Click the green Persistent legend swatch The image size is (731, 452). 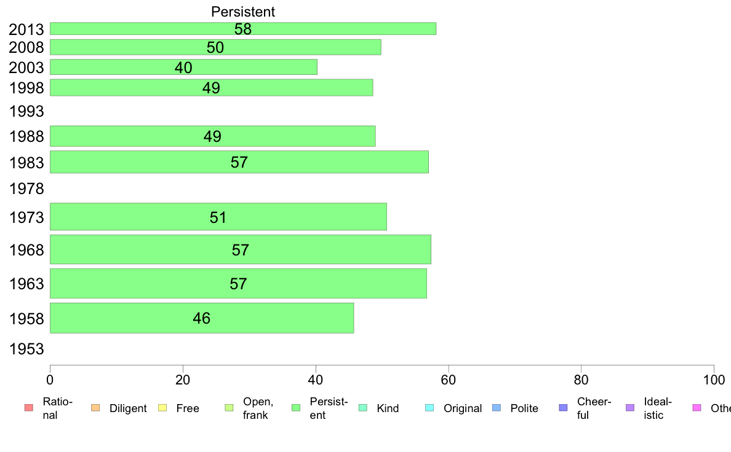(295, 408)
